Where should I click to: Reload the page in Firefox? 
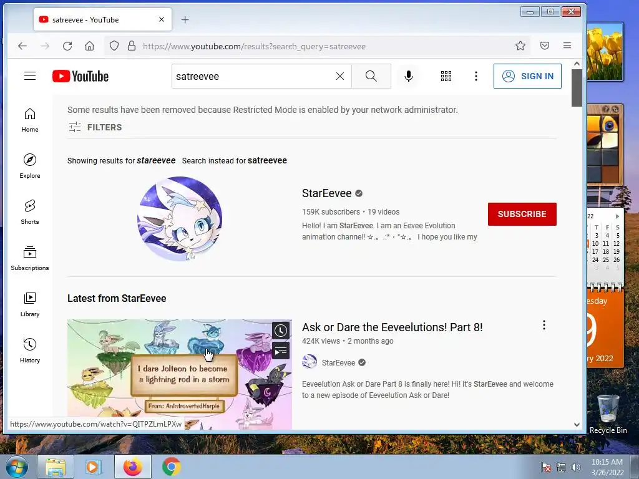coord(67,46)
